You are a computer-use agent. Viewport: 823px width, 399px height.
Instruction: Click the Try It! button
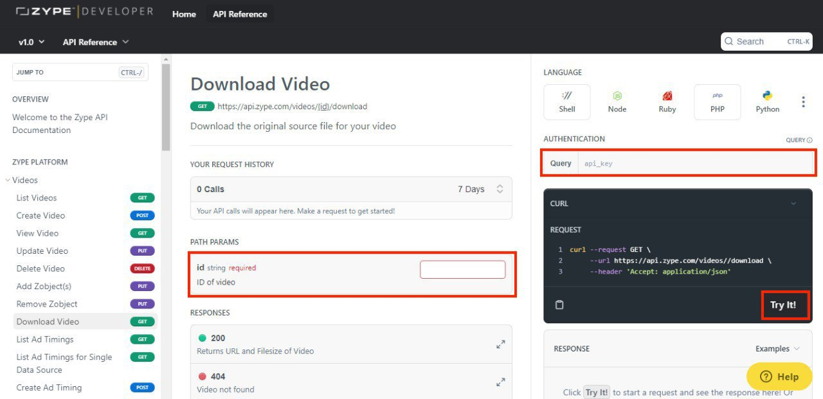[783, 305]
